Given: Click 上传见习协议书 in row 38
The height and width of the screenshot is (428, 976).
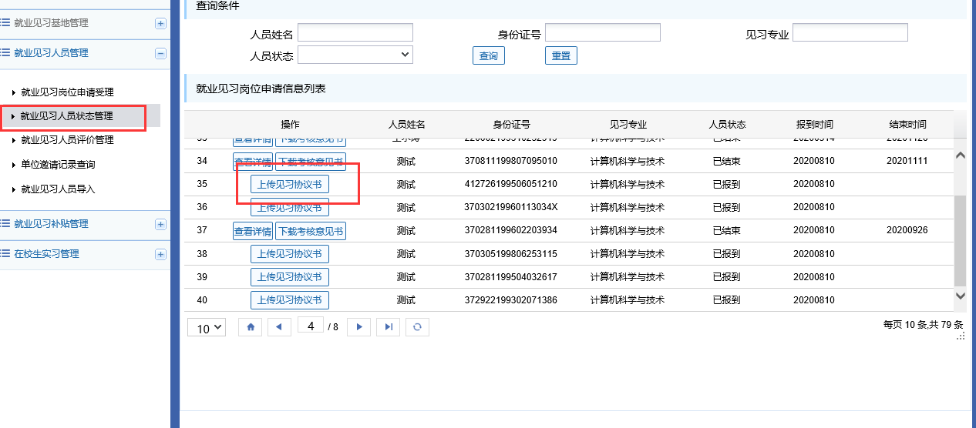Looking at the screenshot, I should 290,254.
